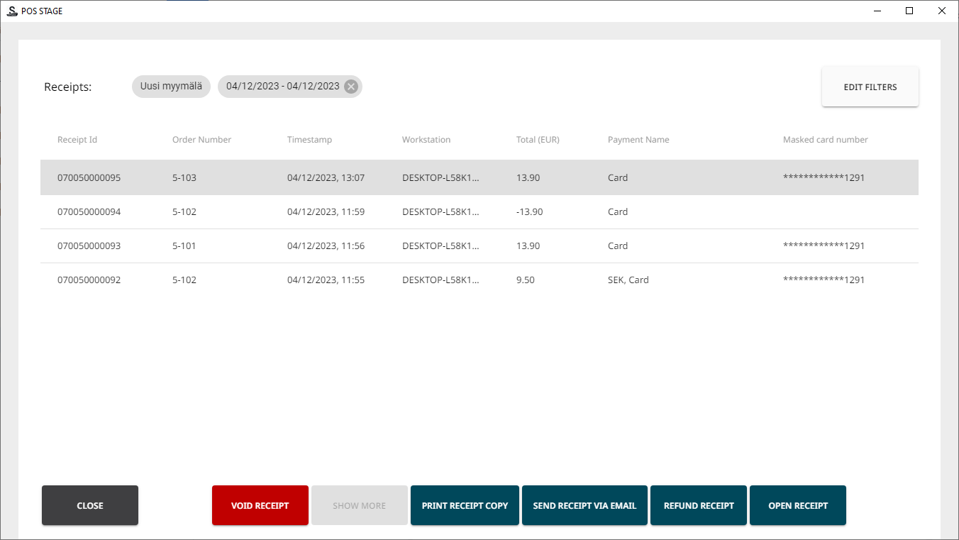Send the receipt via email
The width and height of the screenshot is (959, 540).
584,505
